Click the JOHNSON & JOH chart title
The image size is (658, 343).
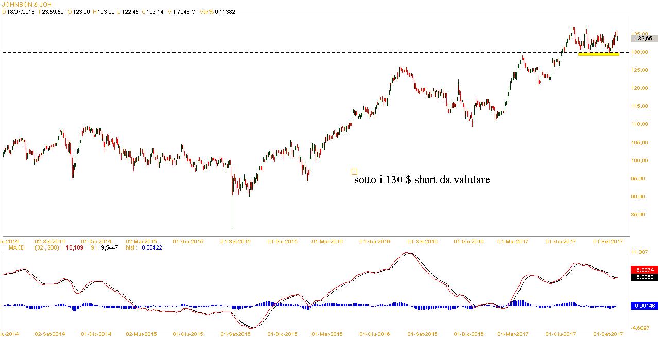pyautogui.click(x=27, y=4)
